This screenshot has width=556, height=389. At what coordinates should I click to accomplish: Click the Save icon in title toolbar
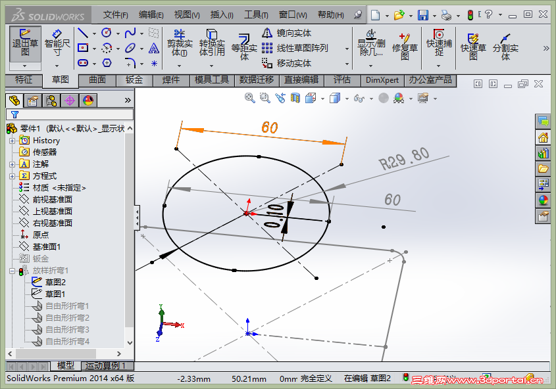click(x=422, y=15)
